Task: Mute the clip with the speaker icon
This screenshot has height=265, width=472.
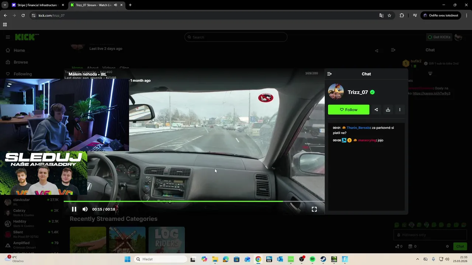Action: 85,209
